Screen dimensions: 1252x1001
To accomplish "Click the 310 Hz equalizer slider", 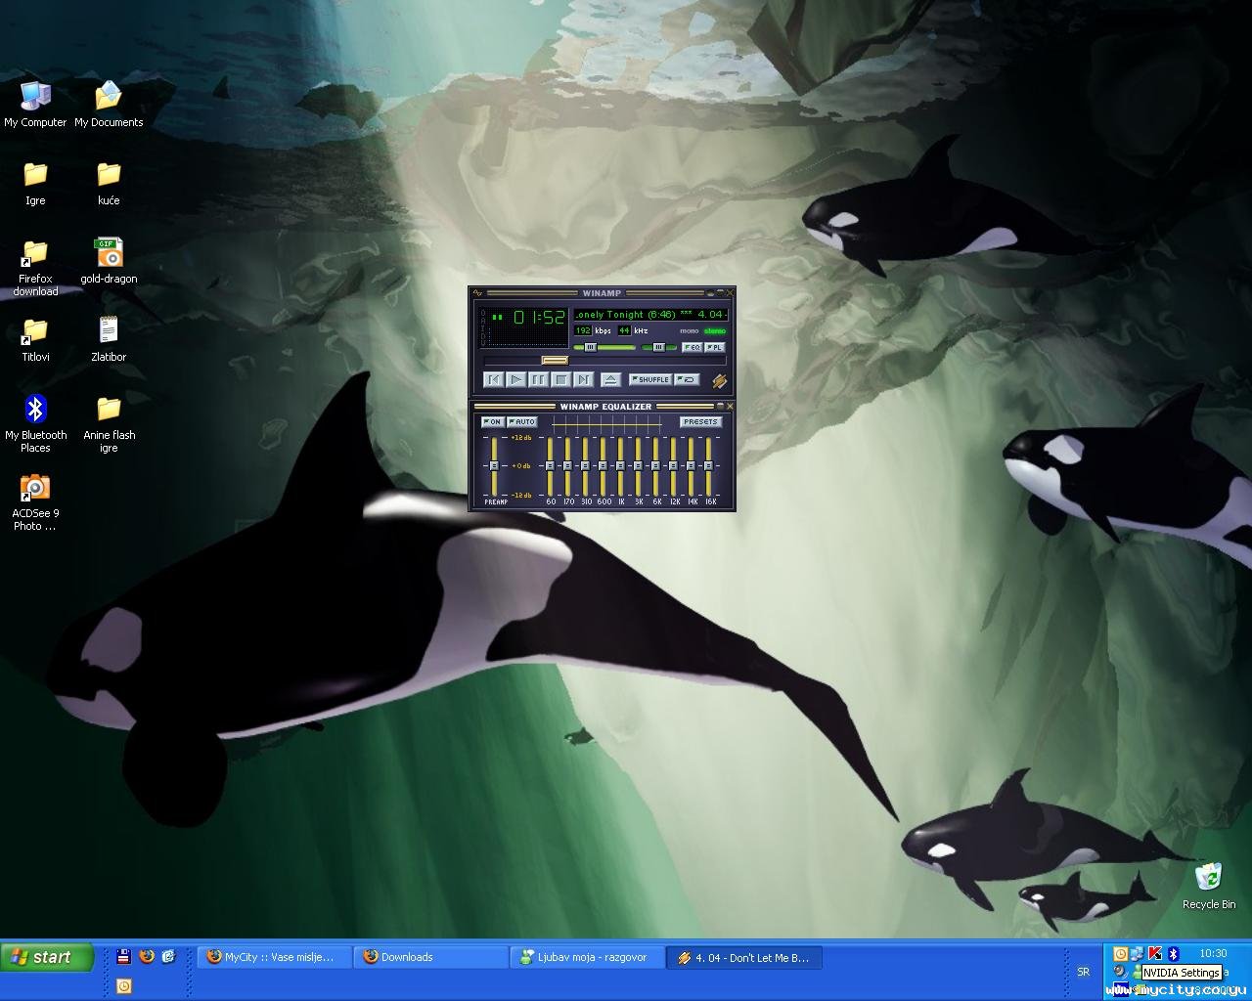I will (x=586, y=466).
